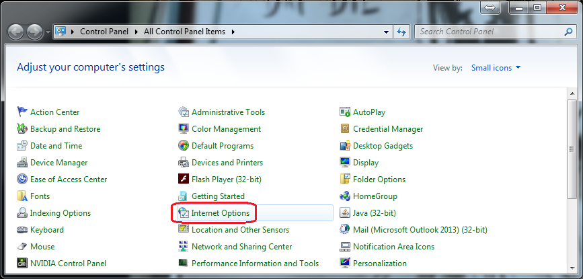The height and width of the screenshot is (279, 583).
Task: Expand the address bar history dropdown
Action: coord(386,32)
